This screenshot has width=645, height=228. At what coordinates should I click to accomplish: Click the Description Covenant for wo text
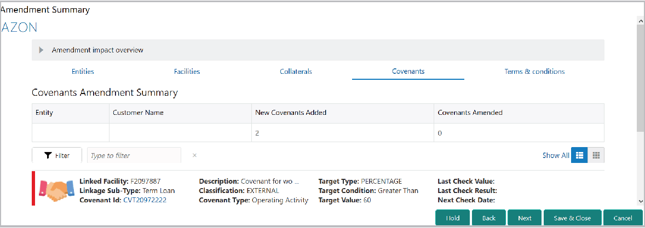coord(249,181)
